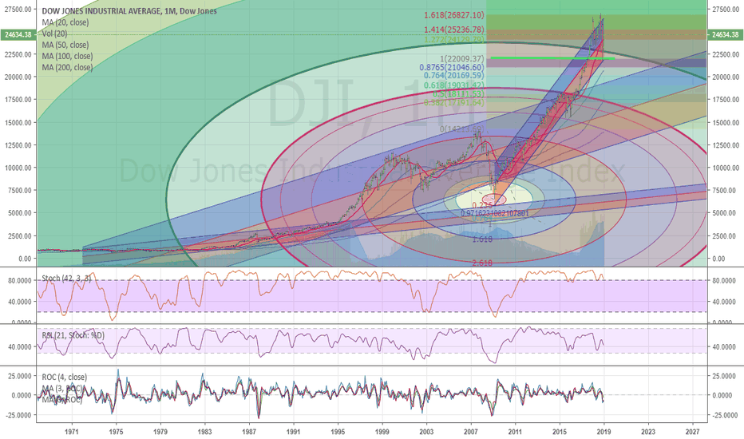This screenshot has height=439, width=744.
Task: Click the MA (200, close) indicator label
Action: coord(67,67)
